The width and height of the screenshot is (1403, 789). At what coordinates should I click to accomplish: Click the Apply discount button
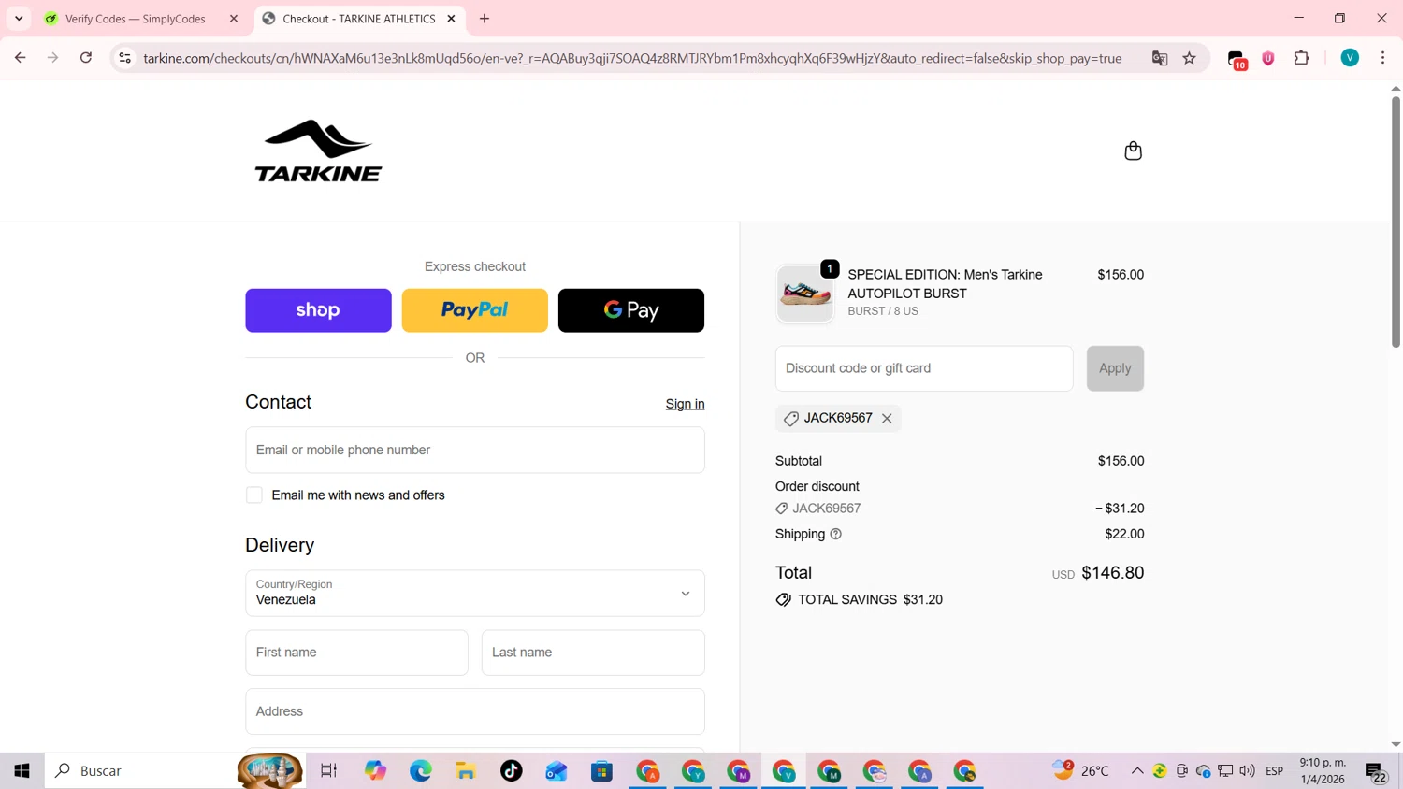[1115, 368]
